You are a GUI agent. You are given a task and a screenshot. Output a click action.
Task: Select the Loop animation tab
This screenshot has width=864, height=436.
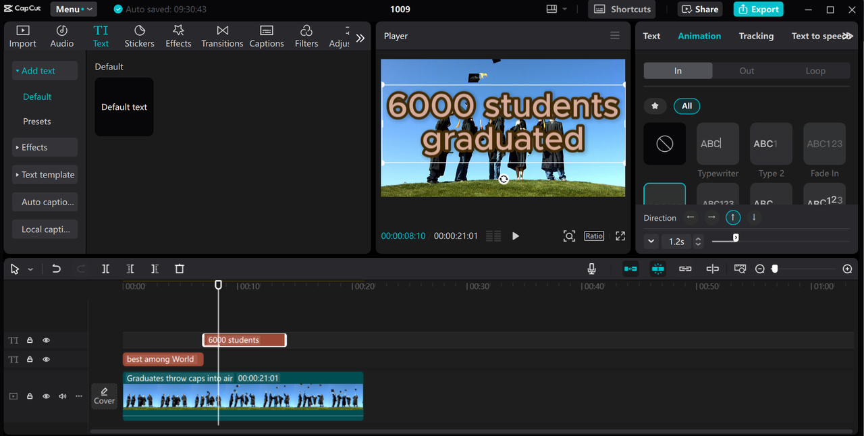815,71
